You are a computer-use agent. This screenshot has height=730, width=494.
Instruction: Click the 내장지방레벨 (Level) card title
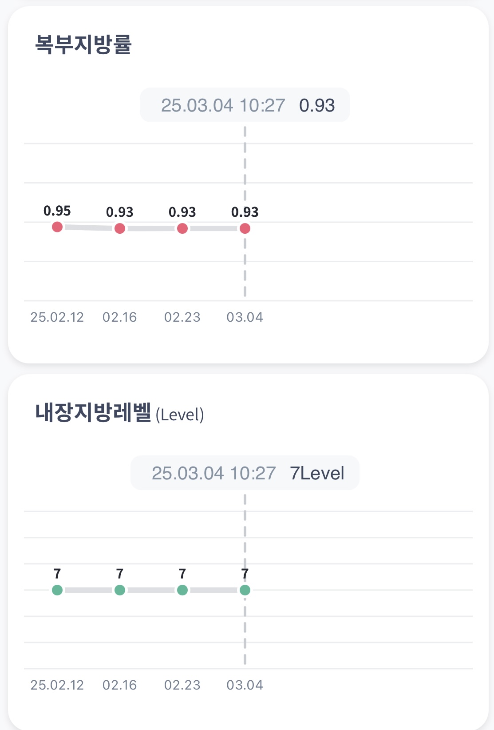tap(120, 413)
